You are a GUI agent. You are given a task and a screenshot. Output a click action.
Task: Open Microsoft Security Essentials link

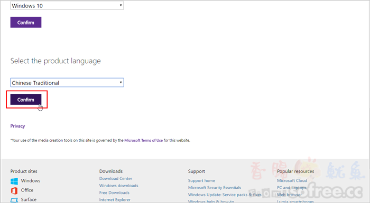(x=215, y=188)
